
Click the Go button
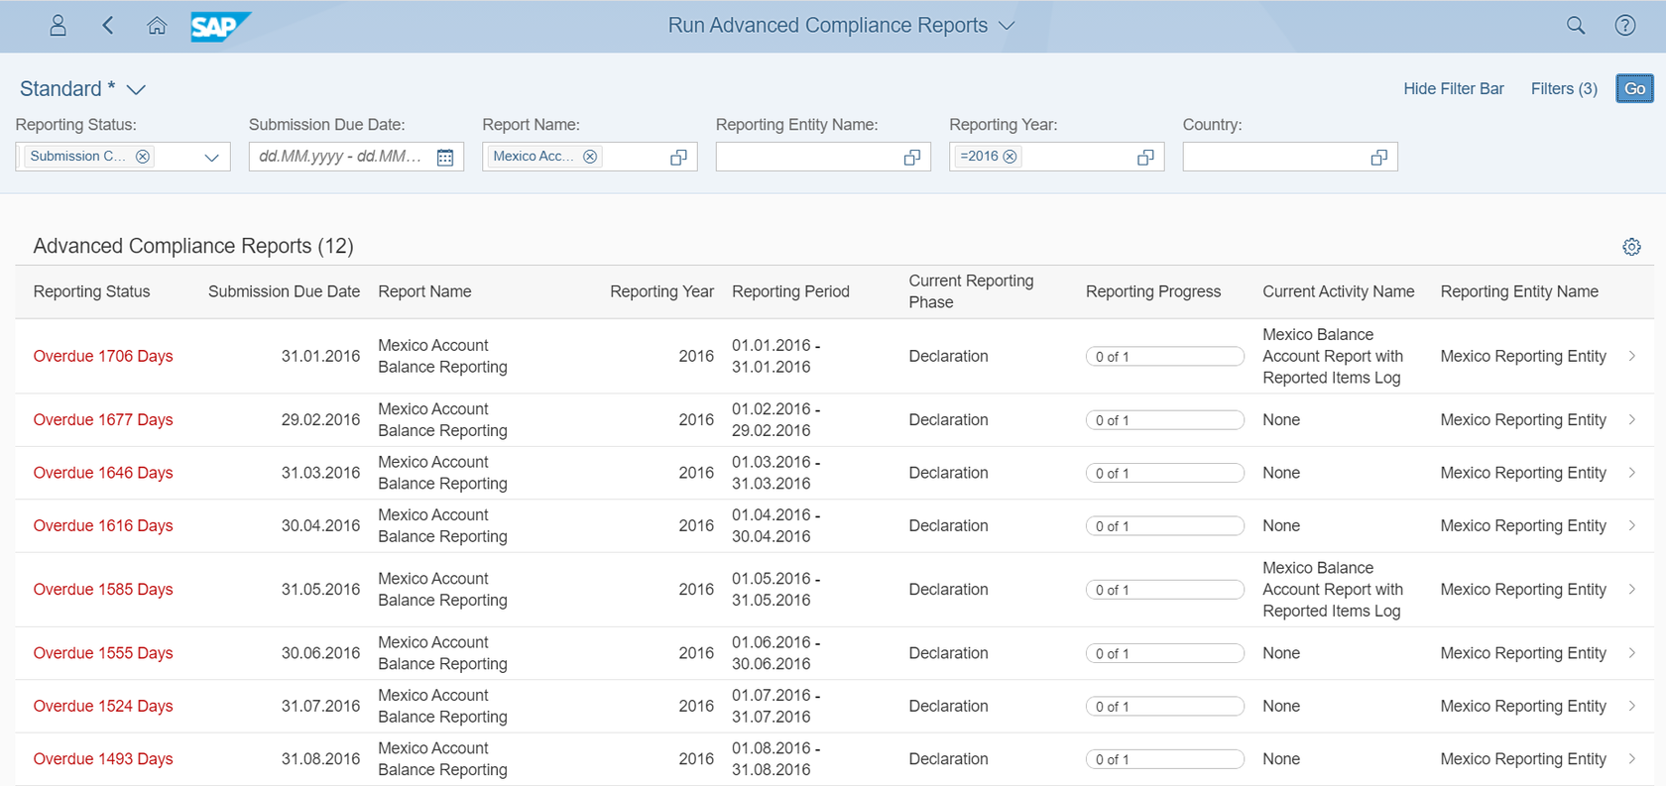1634,88
